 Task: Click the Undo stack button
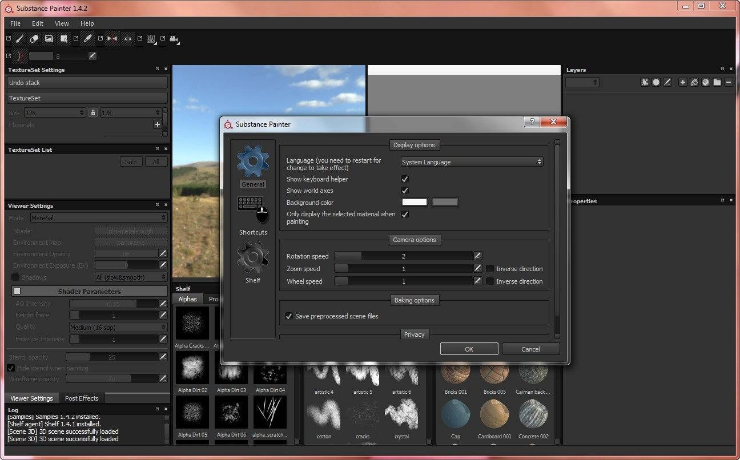coord(88,83)
